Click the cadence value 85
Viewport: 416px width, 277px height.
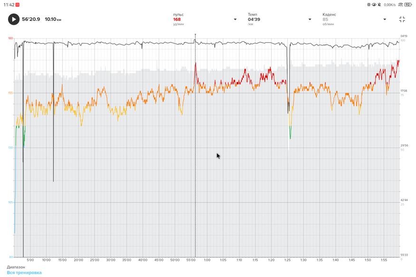[325, 19]
